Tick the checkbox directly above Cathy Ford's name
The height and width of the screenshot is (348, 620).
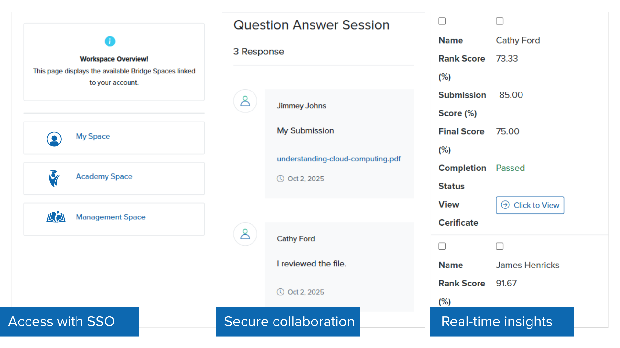(500, 21)
